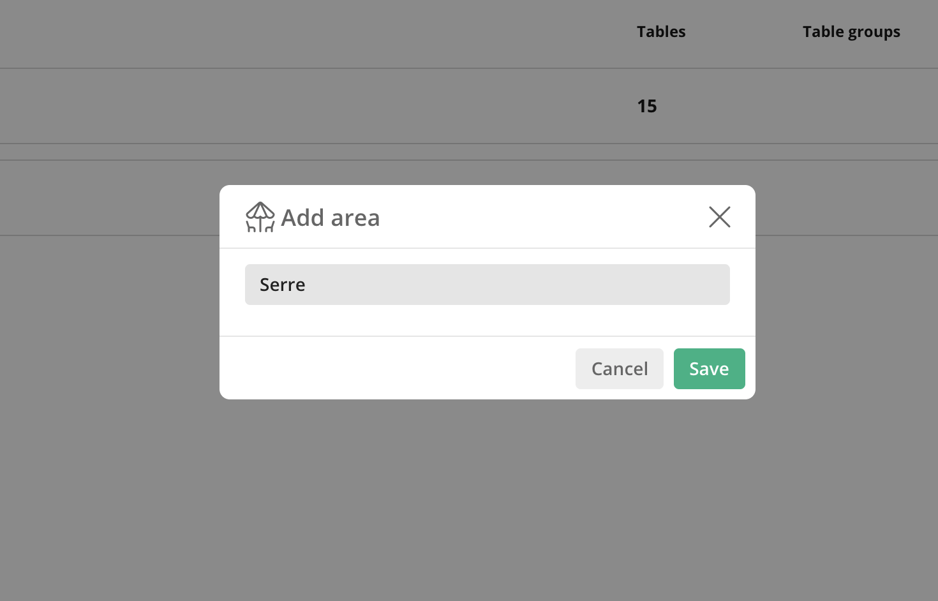Save the new Serre area
This screenshot has height=601, width=938.
[x=709, y=369]
